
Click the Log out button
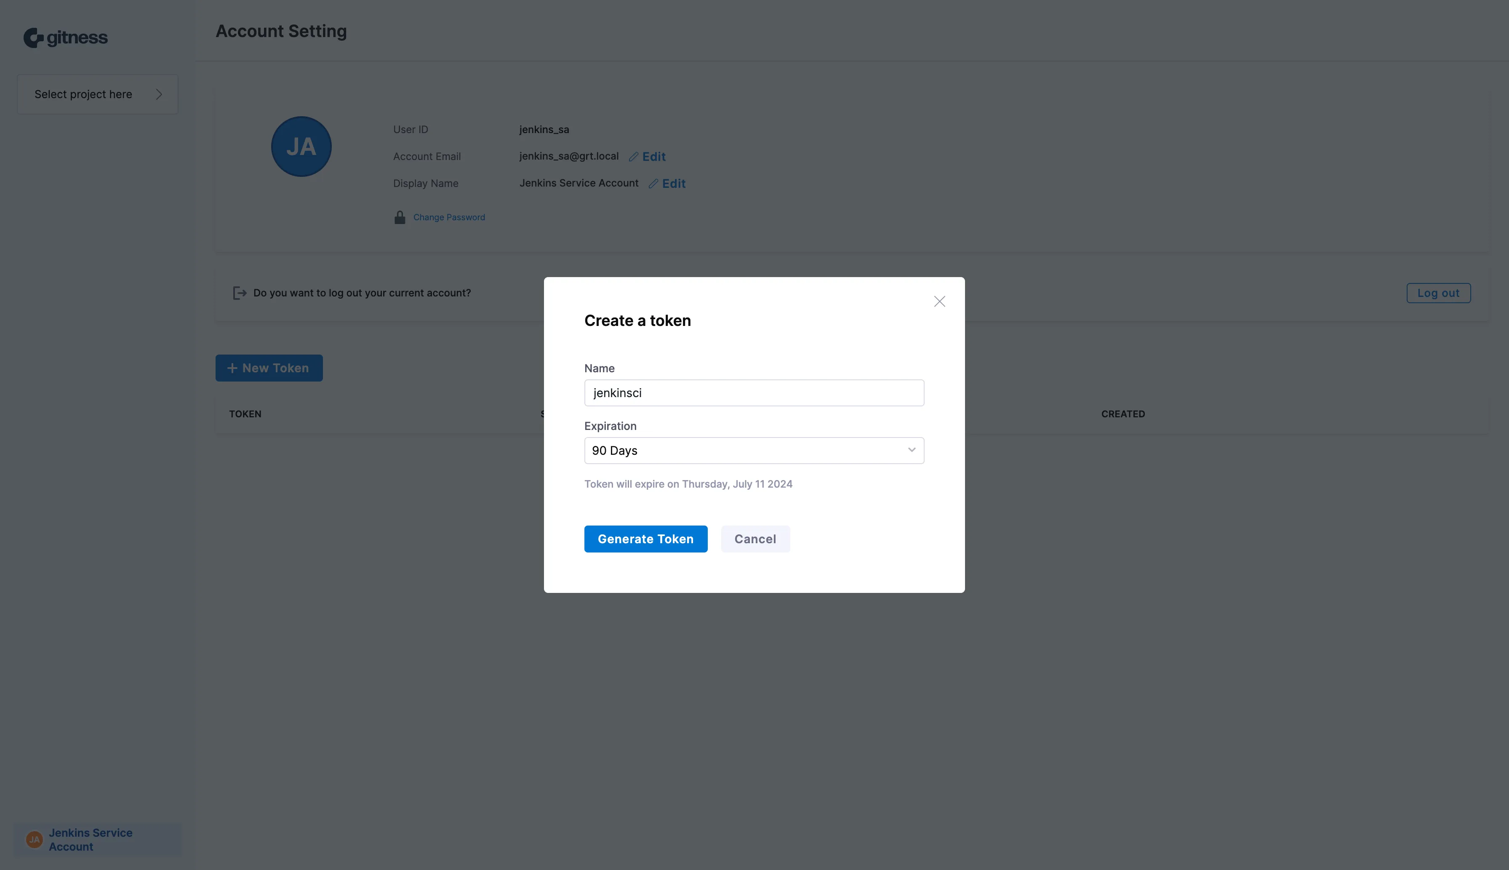[x=1439, y=293]
